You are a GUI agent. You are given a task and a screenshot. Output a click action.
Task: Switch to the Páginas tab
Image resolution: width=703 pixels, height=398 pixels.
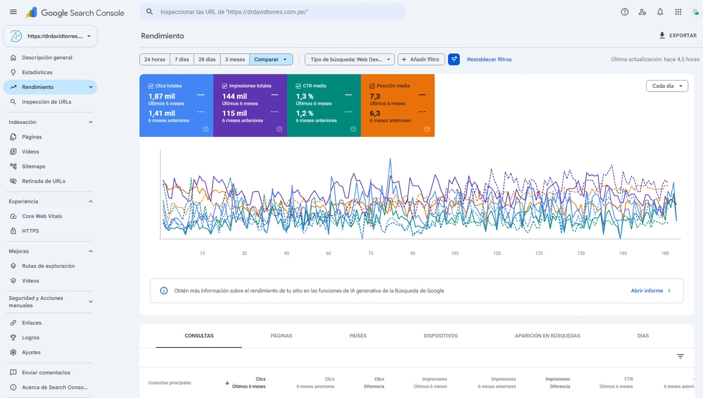pos(281,336)
